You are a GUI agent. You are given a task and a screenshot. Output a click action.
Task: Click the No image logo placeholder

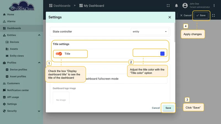(x=61, y=98)
